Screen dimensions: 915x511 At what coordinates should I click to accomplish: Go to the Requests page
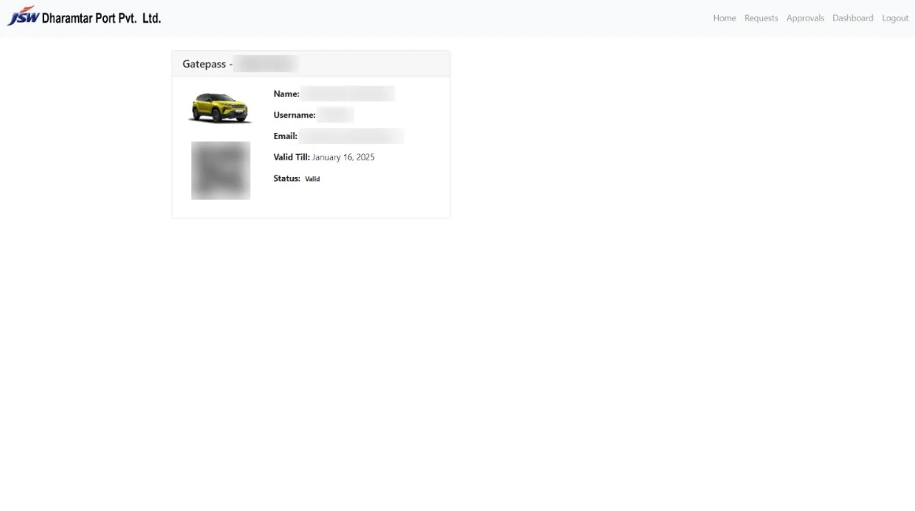click(x=761, y=18)
